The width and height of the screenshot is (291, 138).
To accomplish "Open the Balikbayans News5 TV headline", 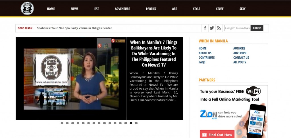I will (x=154, y=53).
